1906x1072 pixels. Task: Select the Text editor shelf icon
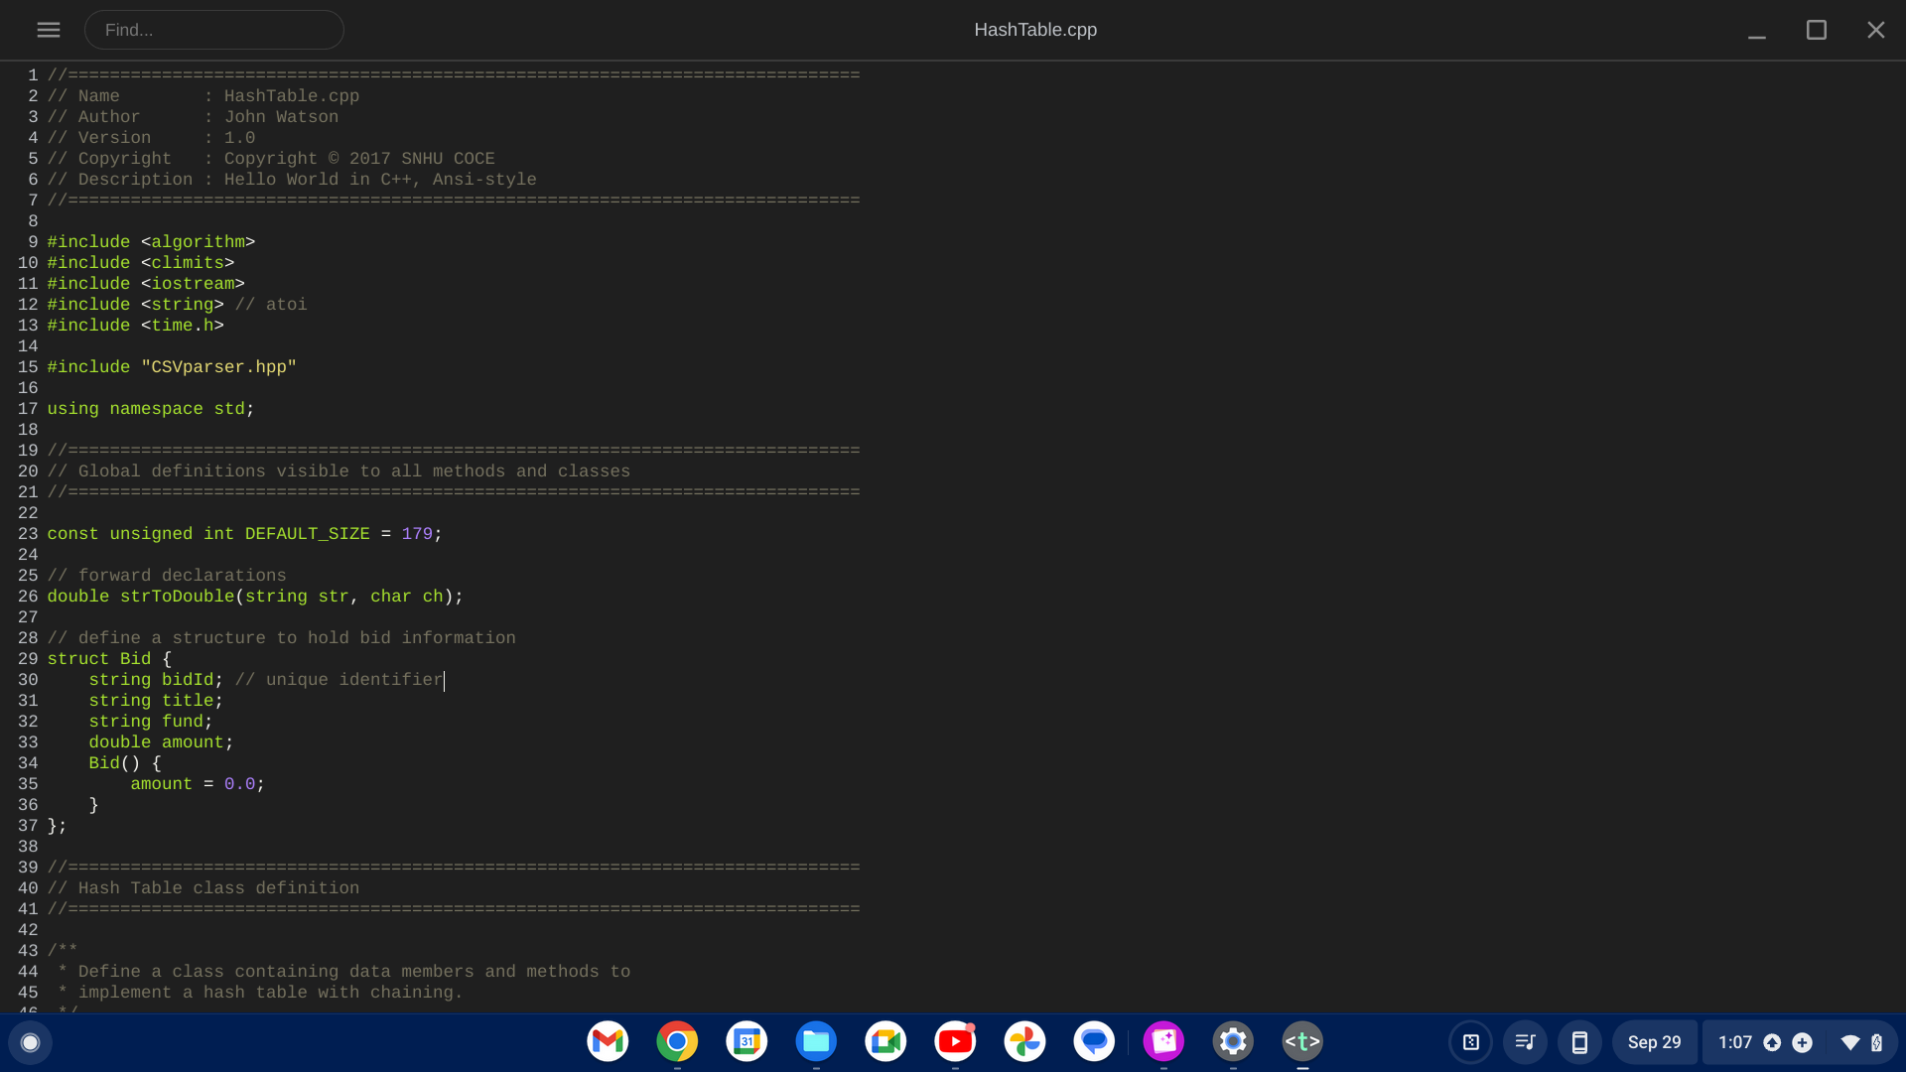1302,1042
